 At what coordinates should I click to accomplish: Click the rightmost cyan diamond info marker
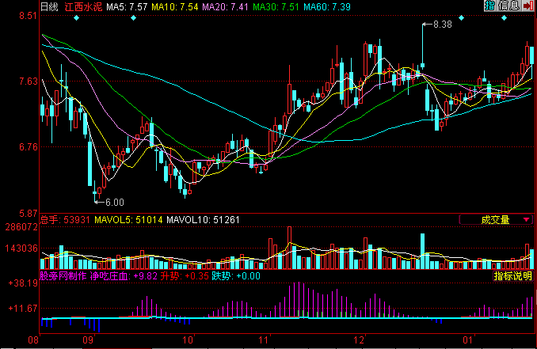[x=505, y=18]
